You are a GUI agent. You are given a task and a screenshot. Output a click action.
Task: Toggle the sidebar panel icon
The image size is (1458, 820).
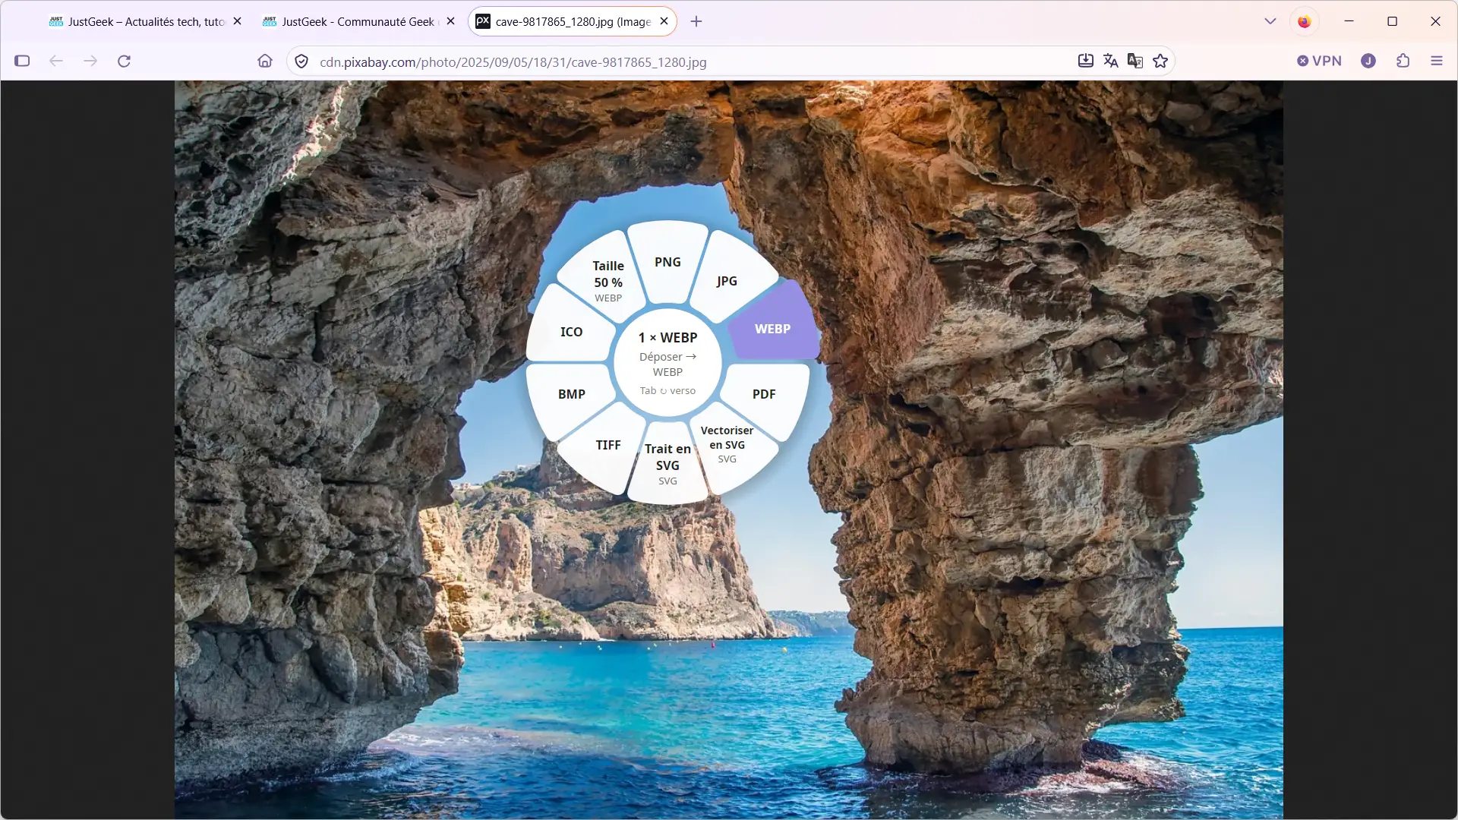point(22,61)
